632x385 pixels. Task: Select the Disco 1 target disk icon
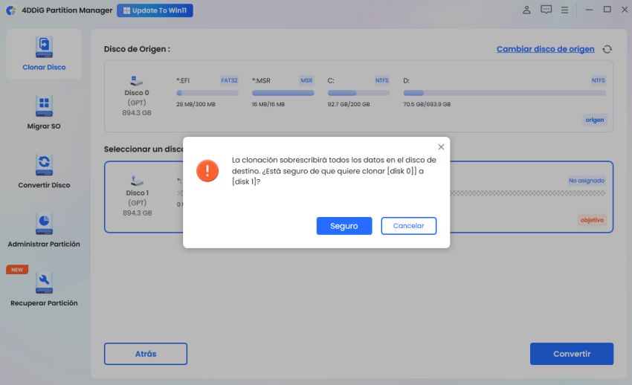[x=137, y=181]
